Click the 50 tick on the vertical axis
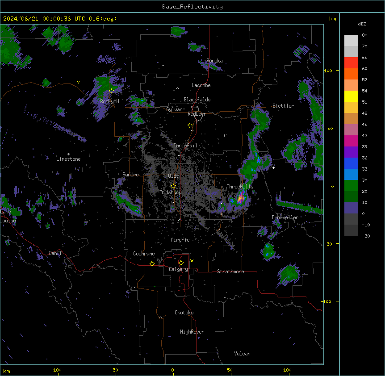Screen dimensions: 385x376 330,128
